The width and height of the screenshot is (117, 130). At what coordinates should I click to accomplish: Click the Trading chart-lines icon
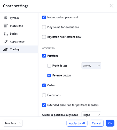pos(6,49)
